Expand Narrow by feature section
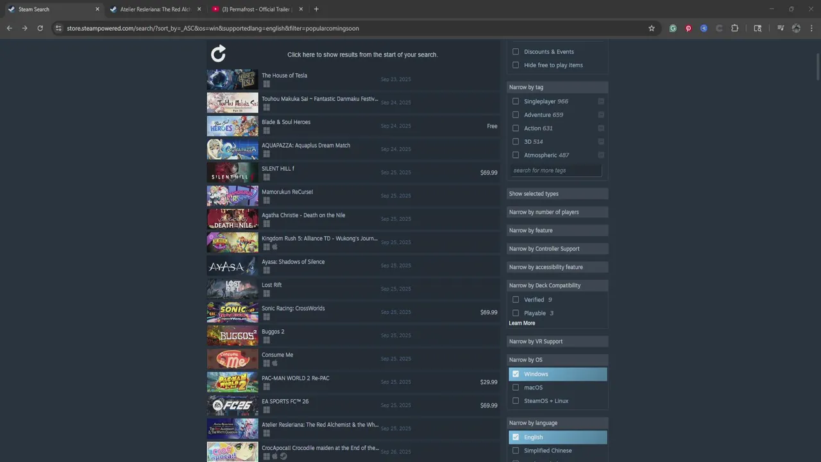The height and width of the screenshot is (462, 821). pos(557,230)
